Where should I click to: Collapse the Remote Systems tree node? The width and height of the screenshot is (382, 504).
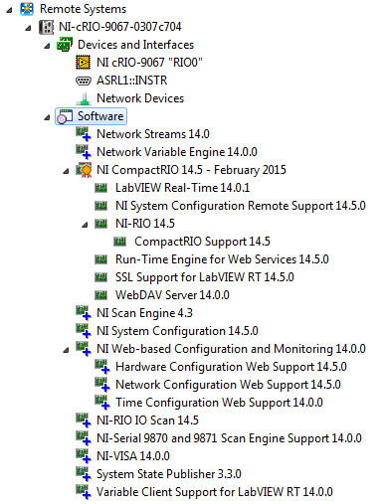9,11
